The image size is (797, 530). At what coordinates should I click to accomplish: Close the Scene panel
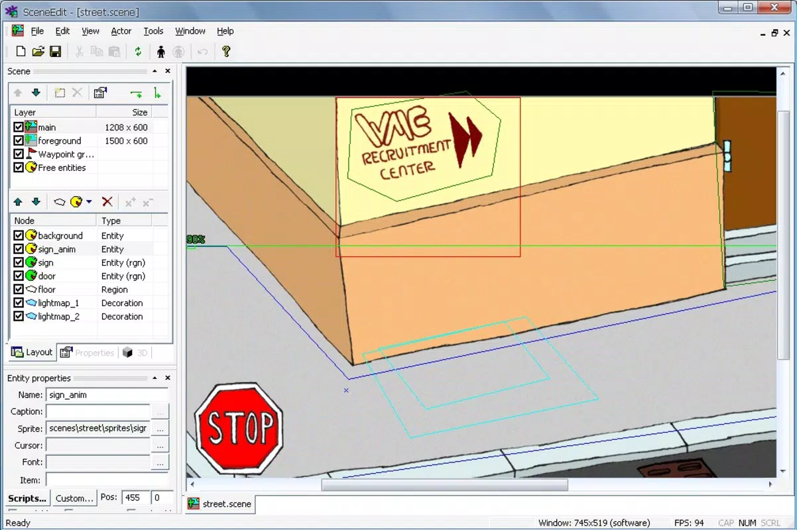click(168, 71)
